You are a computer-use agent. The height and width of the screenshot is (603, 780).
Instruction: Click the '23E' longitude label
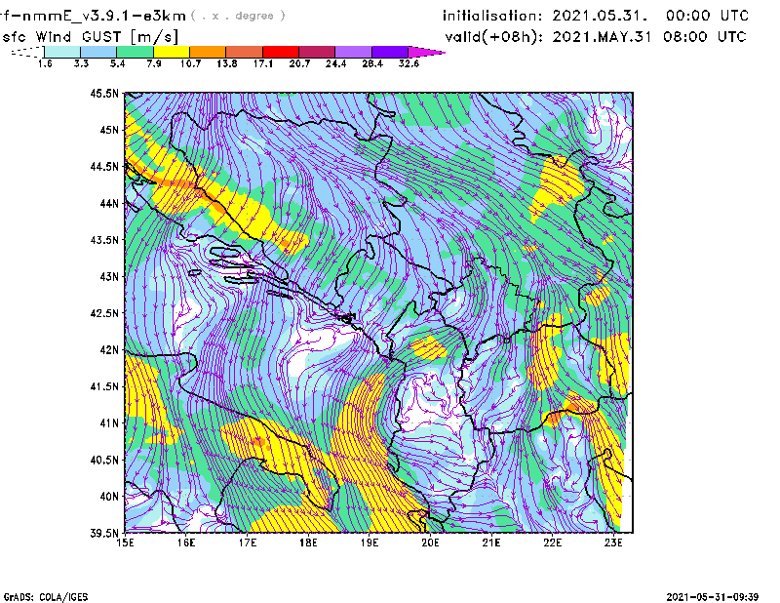[613, 543]
